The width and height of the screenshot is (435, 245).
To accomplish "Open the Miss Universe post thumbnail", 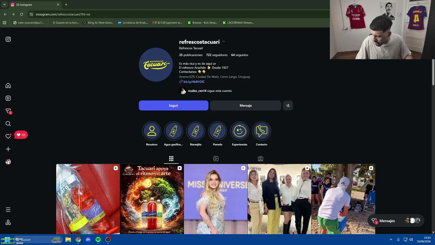I will 216,199.
